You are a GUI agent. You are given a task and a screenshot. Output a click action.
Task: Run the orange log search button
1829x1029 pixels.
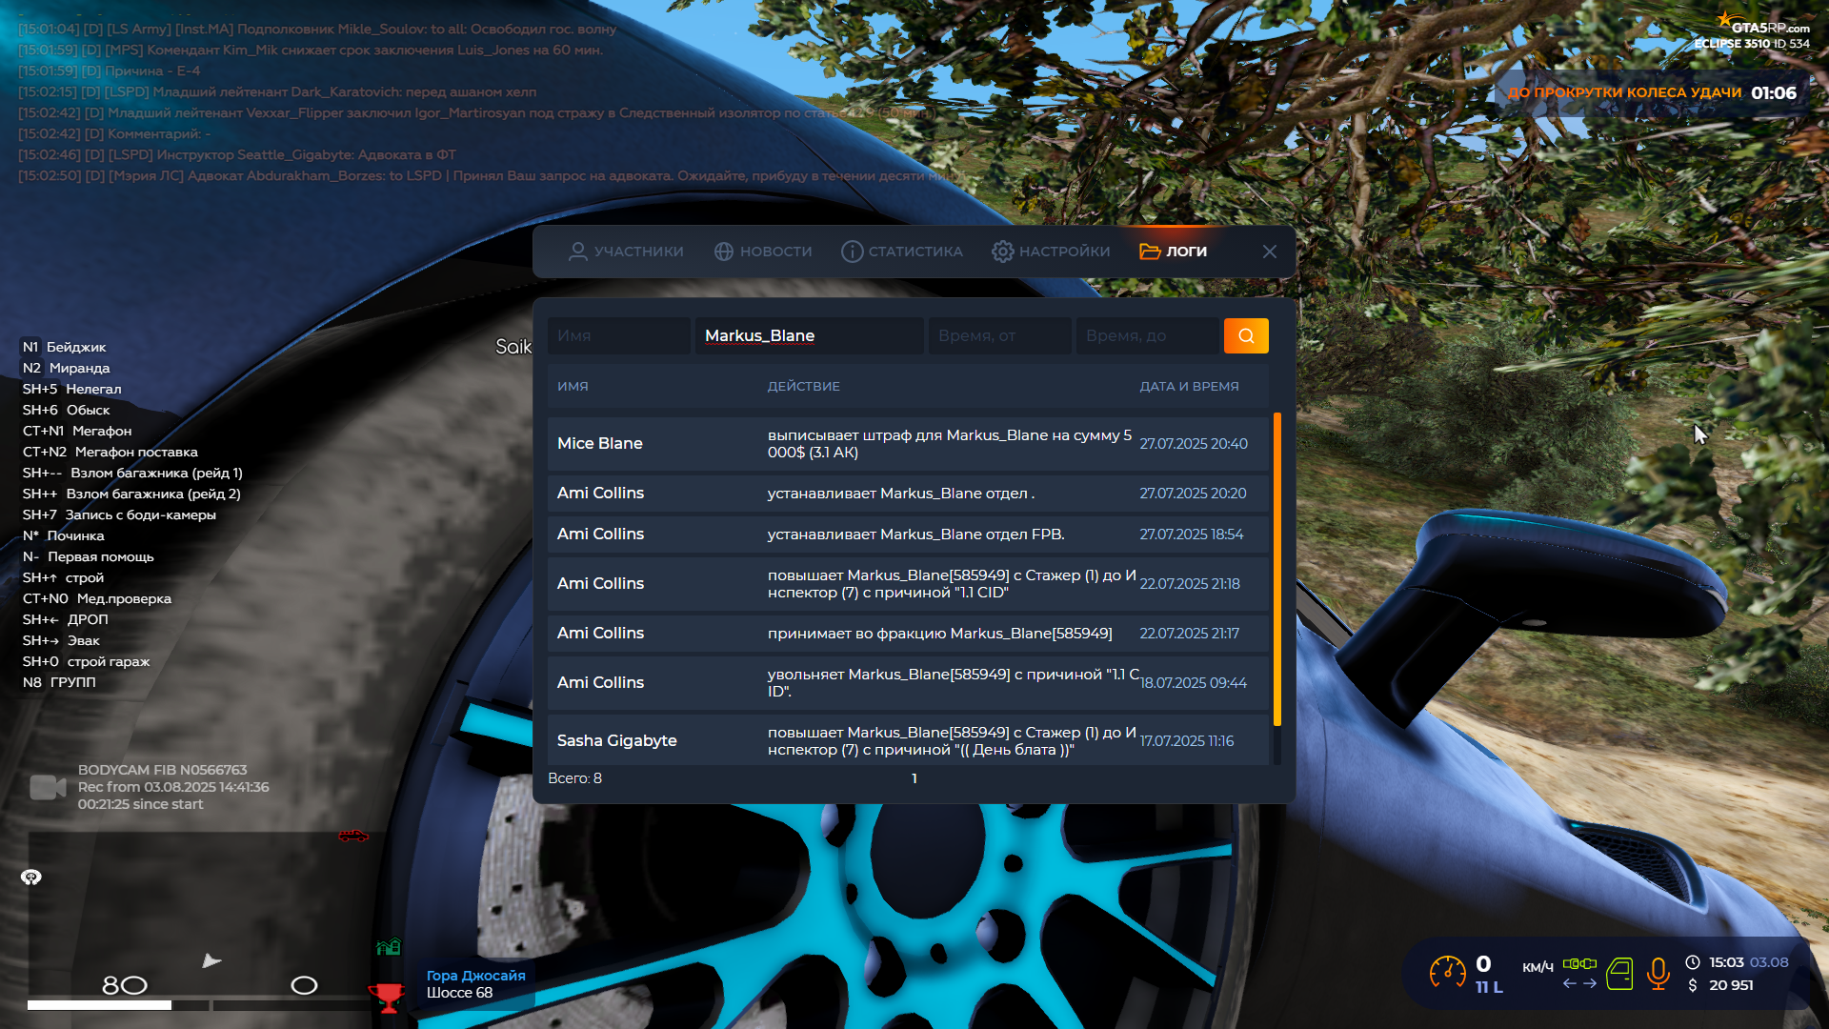(x=1246, y=335)
